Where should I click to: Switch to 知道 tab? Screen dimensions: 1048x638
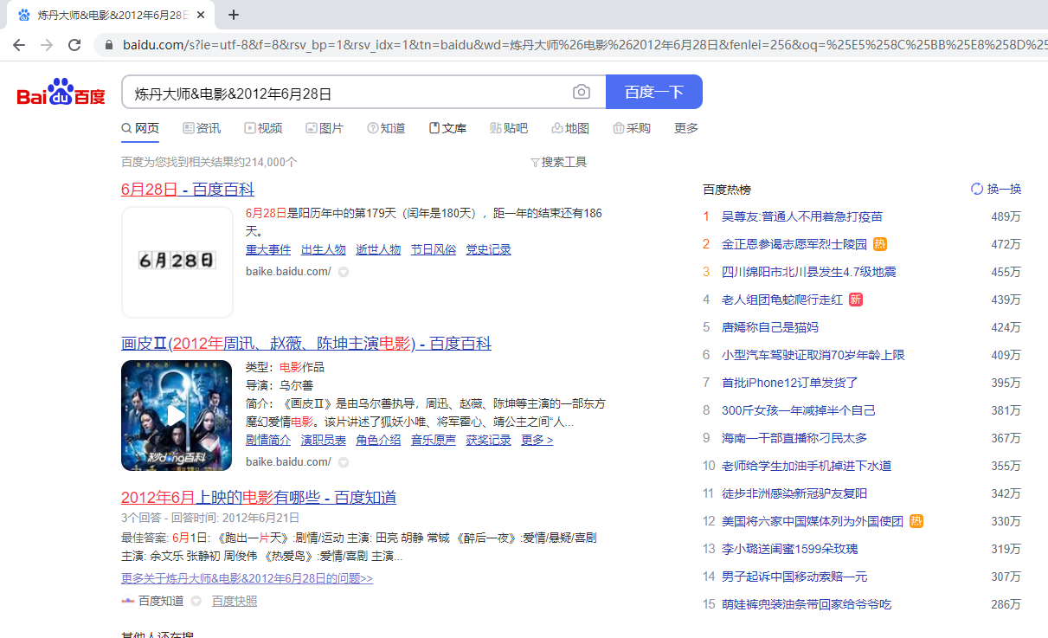coord(386,128)
